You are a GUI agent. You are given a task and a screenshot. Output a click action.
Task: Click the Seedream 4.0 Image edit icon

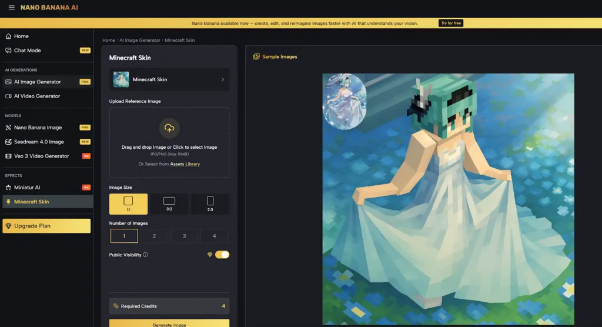click(x=8, y=142)
